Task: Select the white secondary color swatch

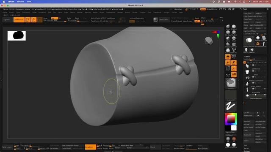Action: (234, 128)
